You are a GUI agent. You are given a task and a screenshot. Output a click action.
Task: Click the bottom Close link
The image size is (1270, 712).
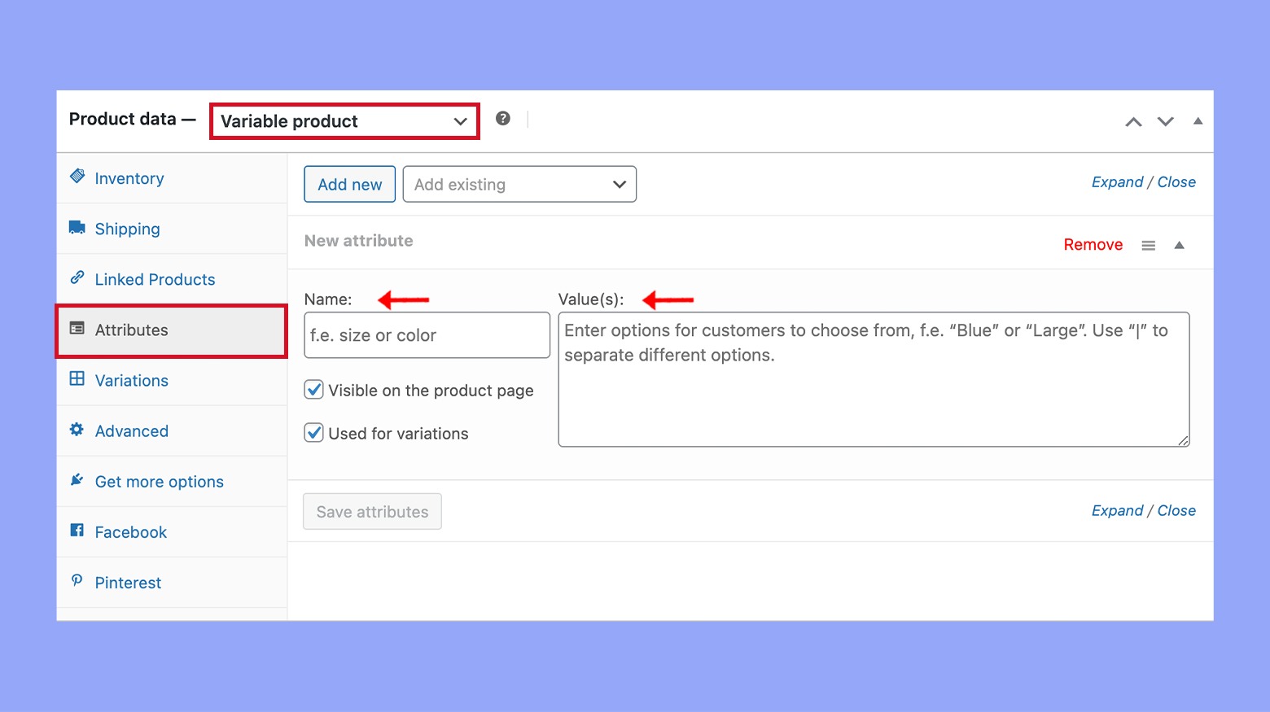[1176, 510]
